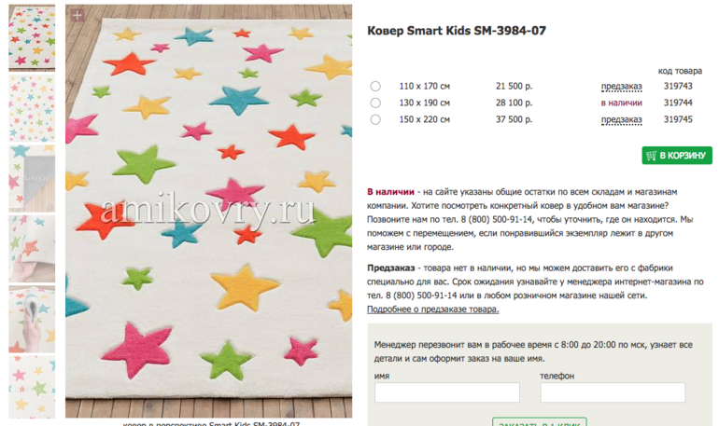The height and width of the screenshot is (426, 719).
Task: Add to cart with В КОРЗИНУ button
Action: click(x=677, y=156)
